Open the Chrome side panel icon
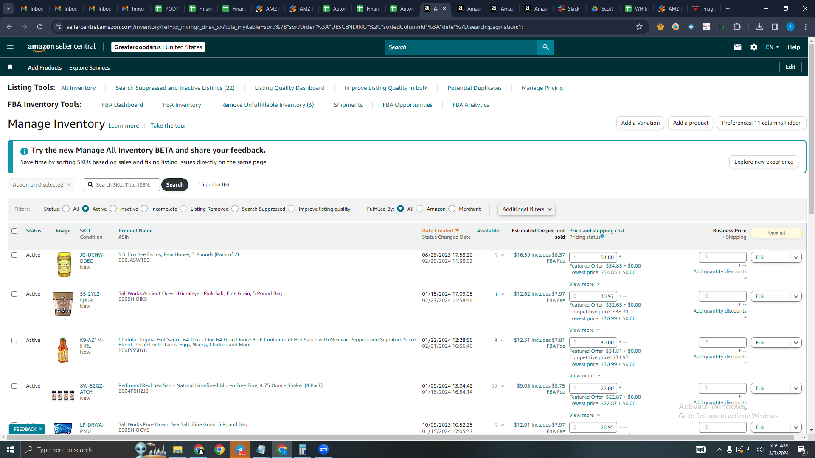This screenshot has width=815, height=458. (x=775, y=27)
